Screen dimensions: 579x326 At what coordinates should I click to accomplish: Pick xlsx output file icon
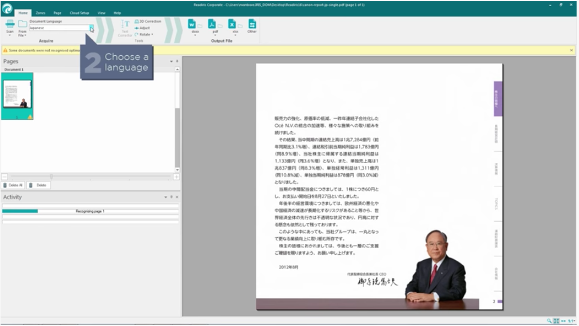[x=232, y=25]
